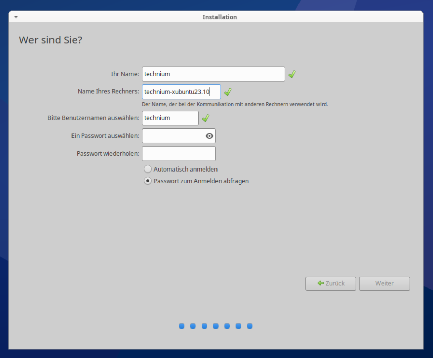The image size is (433, 358).
Task: Open window menu arrow in title bar
Action: [x=16, y=17]
